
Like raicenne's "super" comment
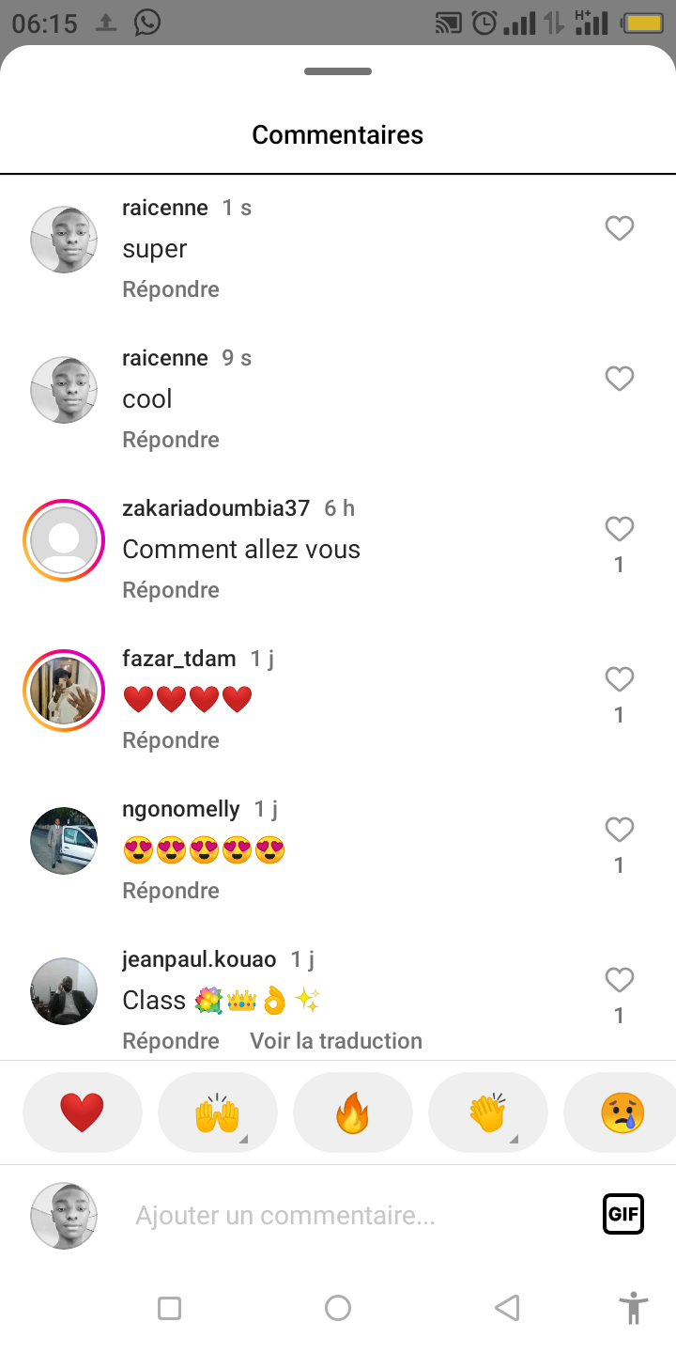pyautogui.click(x=619, y=228)
